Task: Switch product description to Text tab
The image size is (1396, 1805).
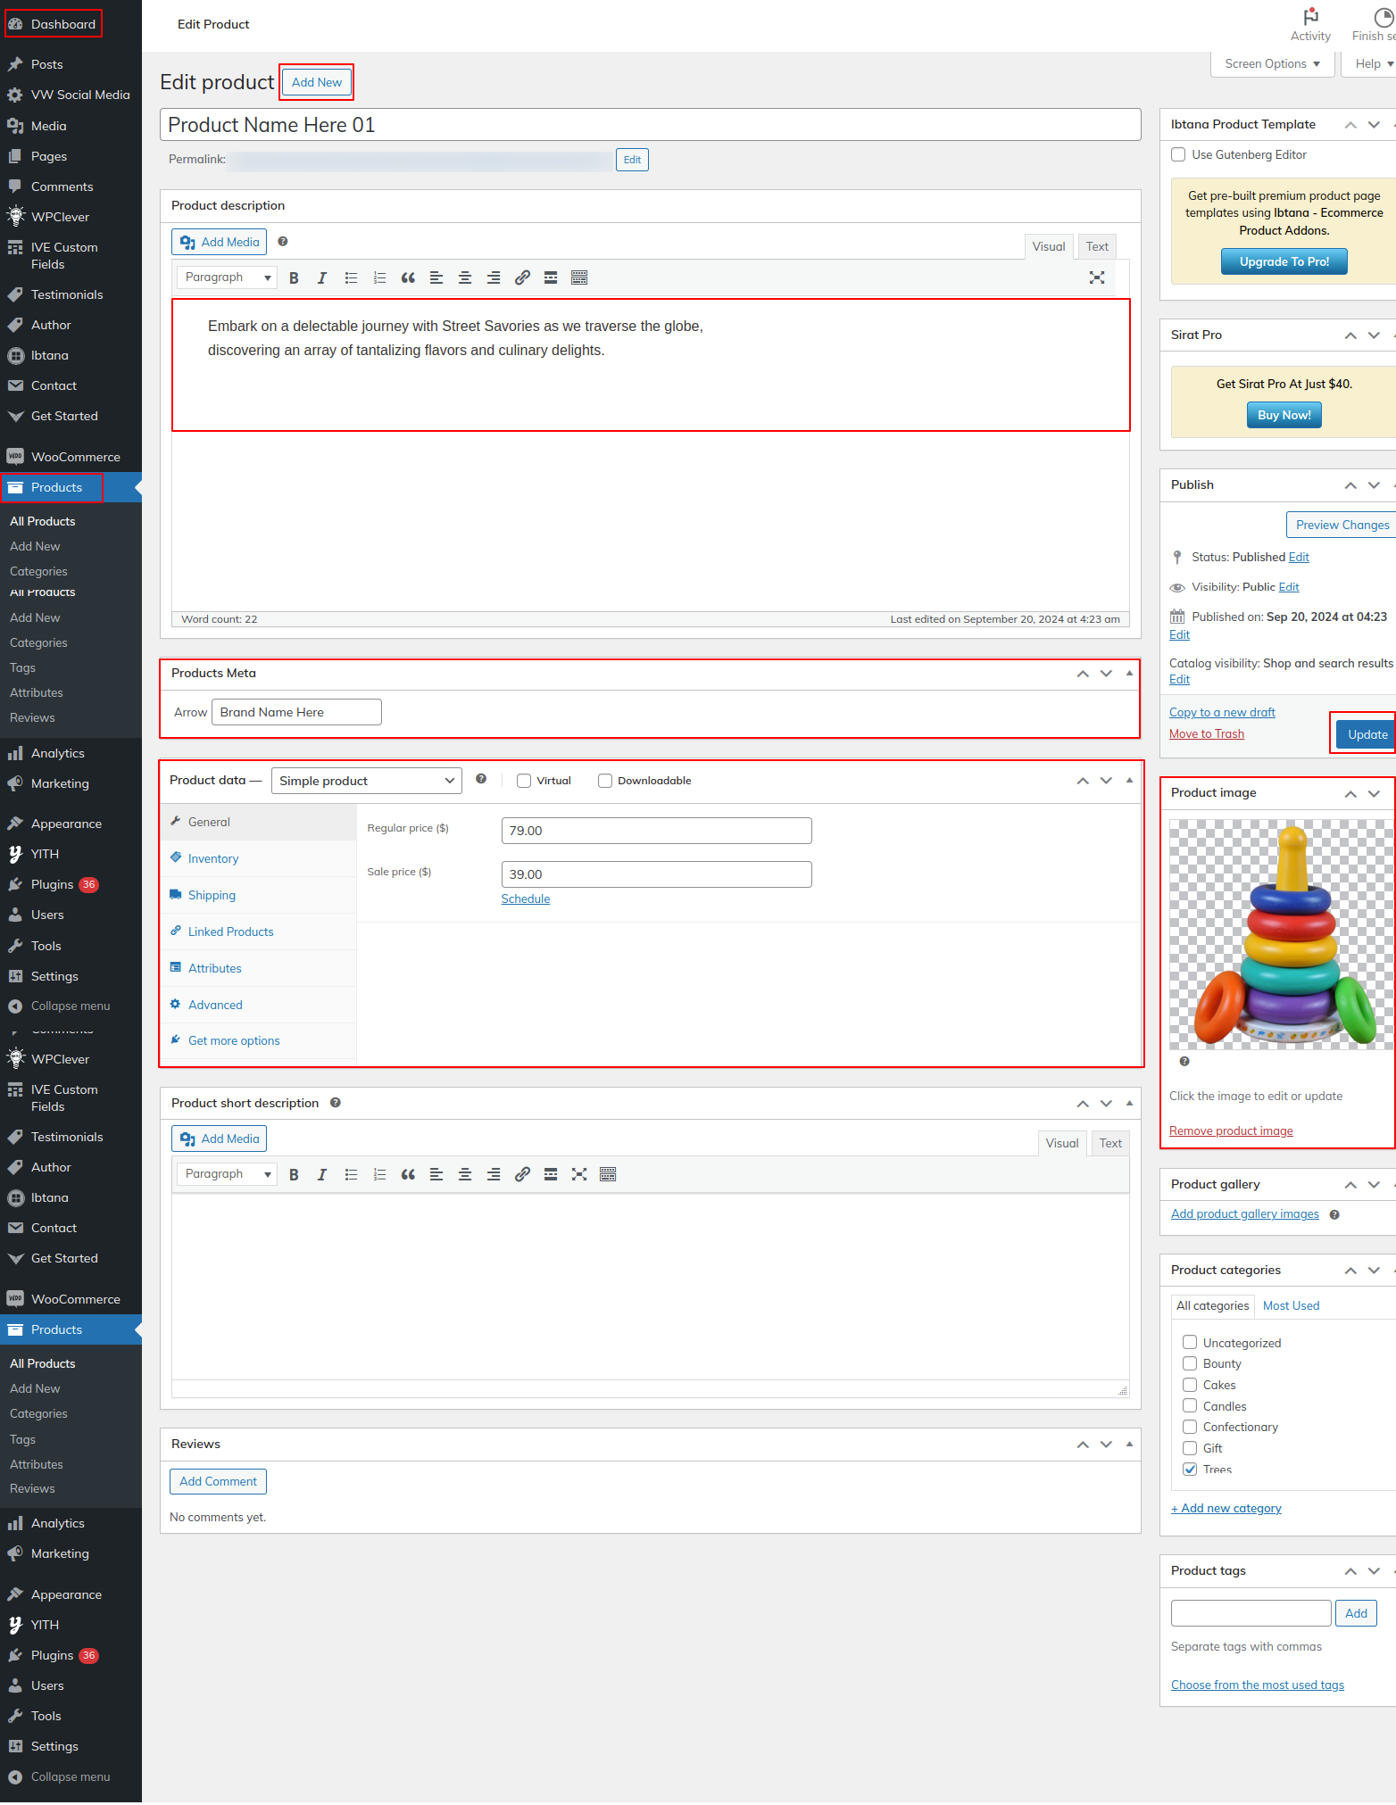Action: [1097, 247]
